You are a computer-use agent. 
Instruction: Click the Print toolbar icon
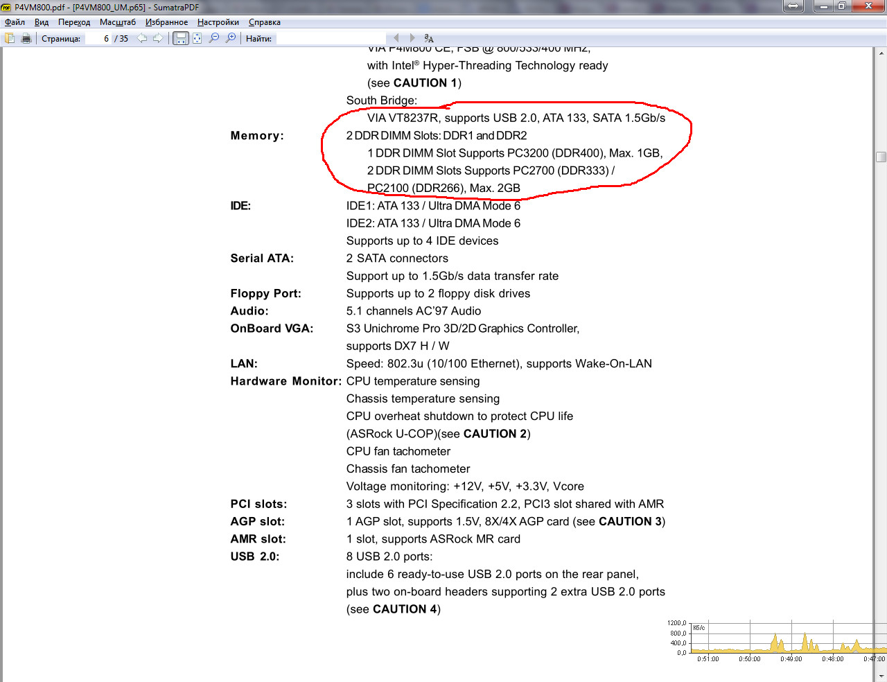point(26,38)
